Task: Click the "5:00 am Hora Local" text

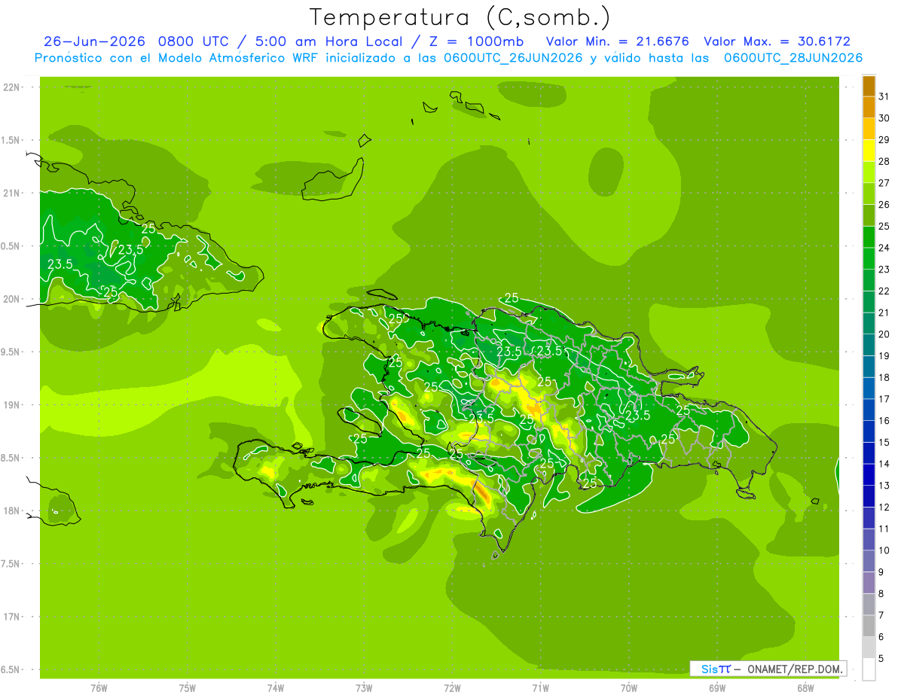Action: coord(327,41)
